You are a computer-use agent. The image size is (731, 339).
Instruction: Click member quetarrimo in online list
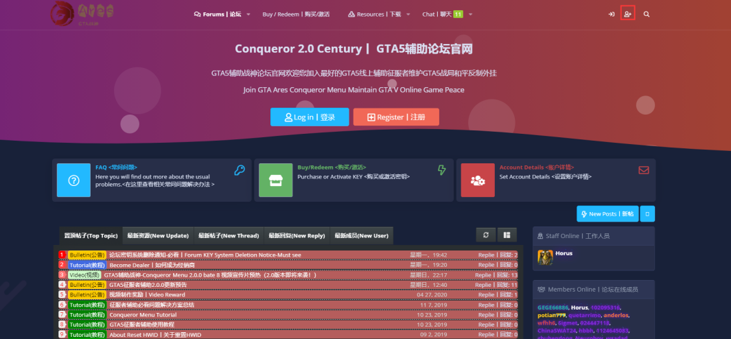click(x=585, y=315)
